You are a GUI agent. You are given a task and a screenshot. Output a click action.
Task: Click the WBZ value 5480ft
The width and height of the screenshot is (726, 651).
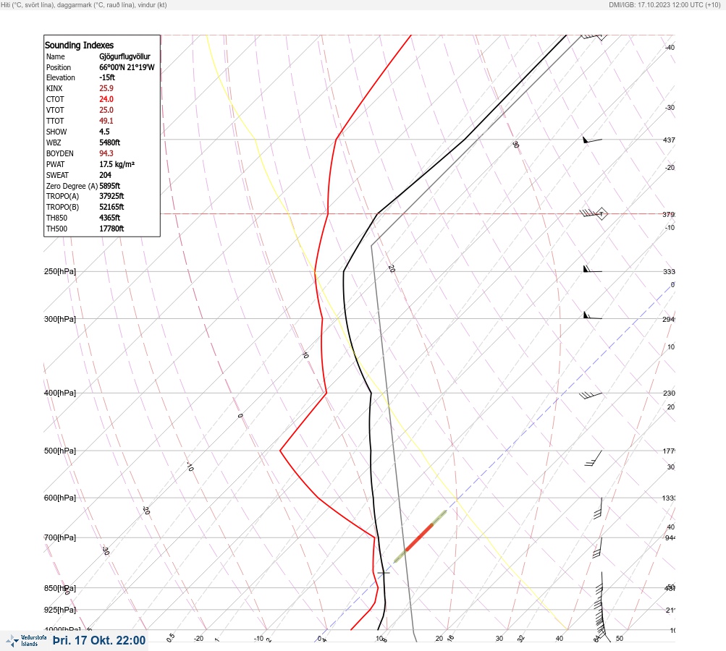click(110, 142)
